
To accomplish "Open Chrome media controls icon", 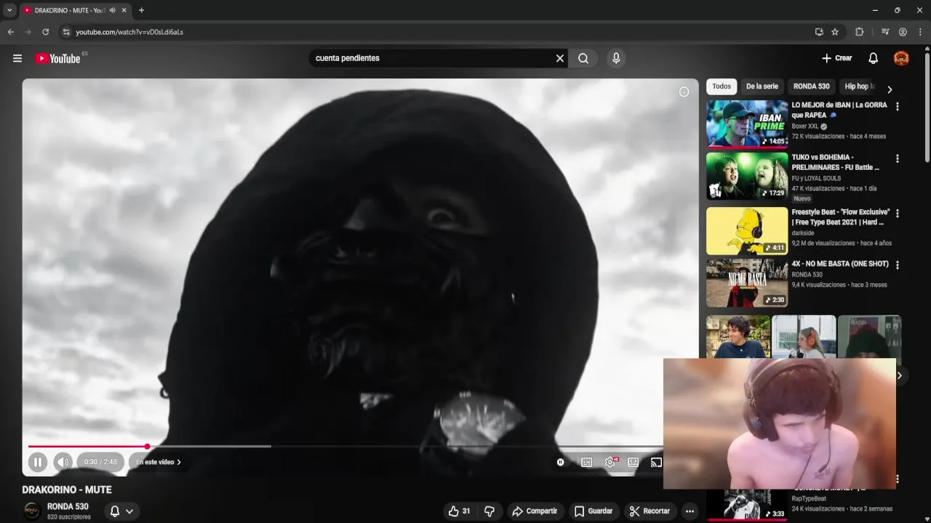I will (x=885, y=32).
